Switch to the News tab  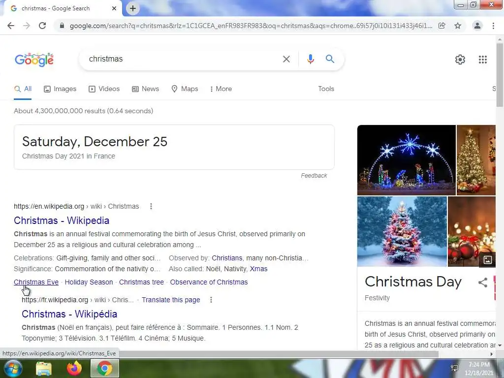[146, 89]
